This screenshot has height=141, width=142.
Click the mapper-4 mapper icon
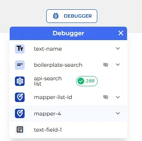pyautogui.click(x=20, y=113)
